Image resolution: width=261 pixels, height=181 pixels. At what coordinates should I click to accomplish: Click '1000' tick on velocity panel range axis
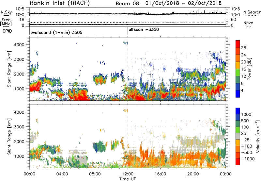19,156
